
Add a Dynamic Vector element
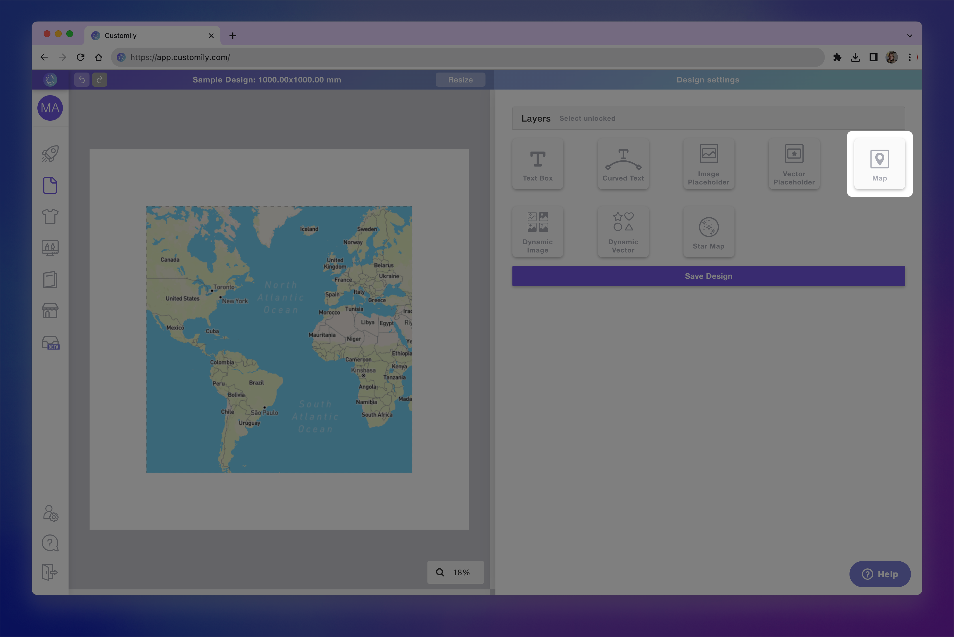(x=623, y=232)
